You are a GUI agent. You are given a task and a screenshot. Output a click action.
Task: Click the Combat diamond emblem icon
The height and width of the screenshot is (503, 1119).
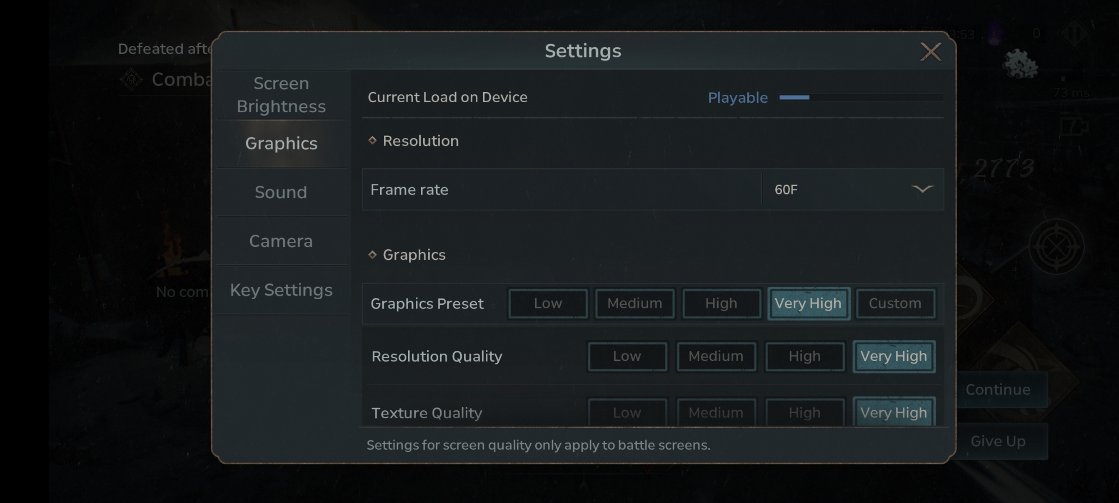[x=131, y=80]
